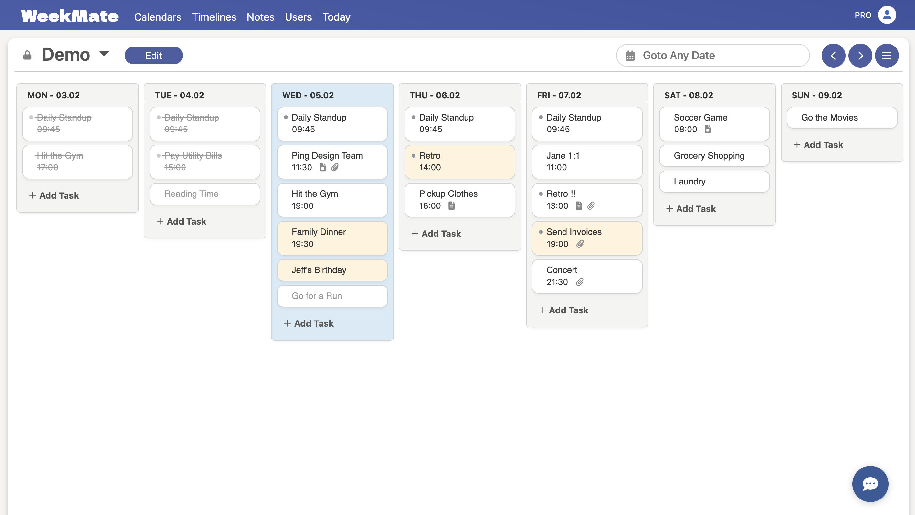Add Task to Thursday column
Viewport: 915px width, 515px height.
point(436,233)
